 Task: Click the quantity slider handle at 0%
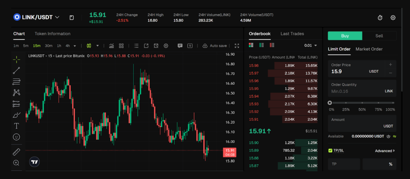[x=330, y=103]
